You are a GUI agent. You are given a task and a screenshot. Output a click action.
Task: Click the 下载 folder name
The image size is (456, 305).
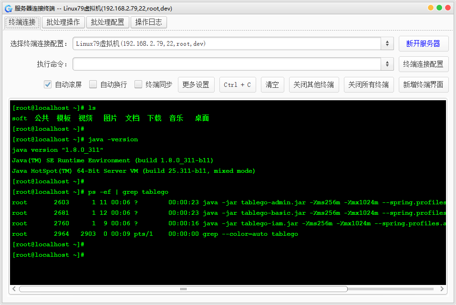[154, 118]
